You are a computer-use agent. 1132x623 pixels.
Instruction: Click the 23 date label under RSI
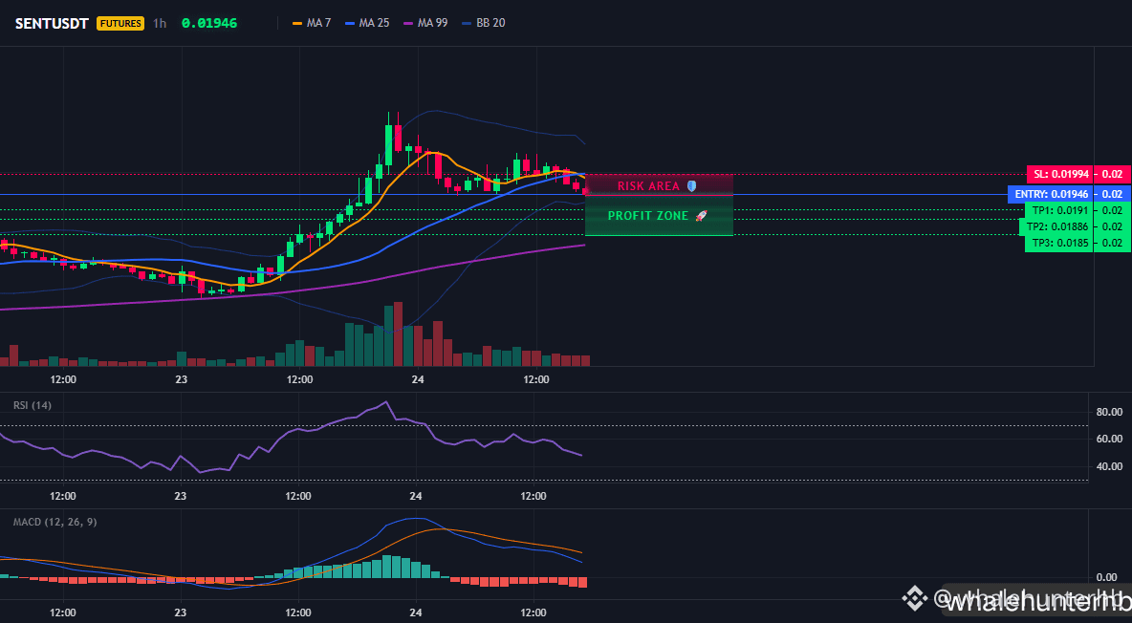[x=180, y=496]
